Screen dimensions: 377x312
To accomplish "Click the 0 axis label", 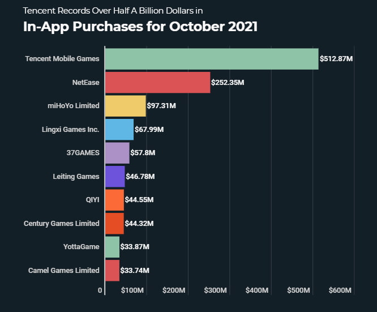I will (x=100, y=290).
